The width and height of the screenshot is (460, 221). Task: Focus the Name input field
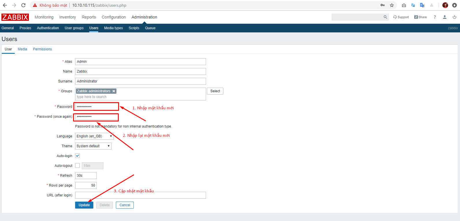pos(140,71)
